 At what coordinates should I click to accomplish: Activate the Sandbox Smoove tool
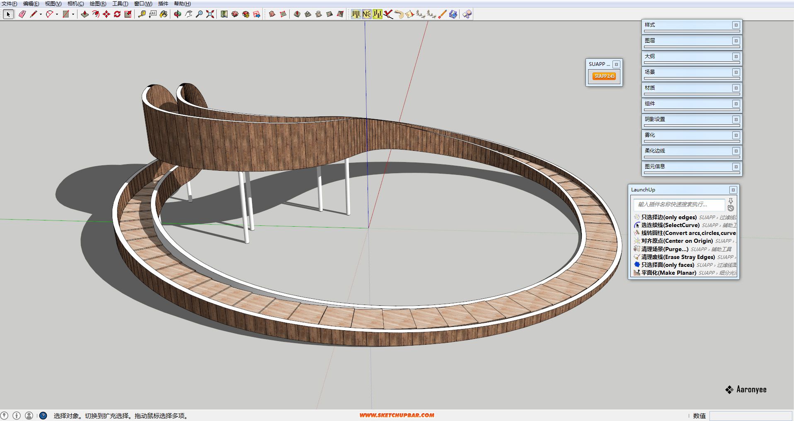point(297,14)
